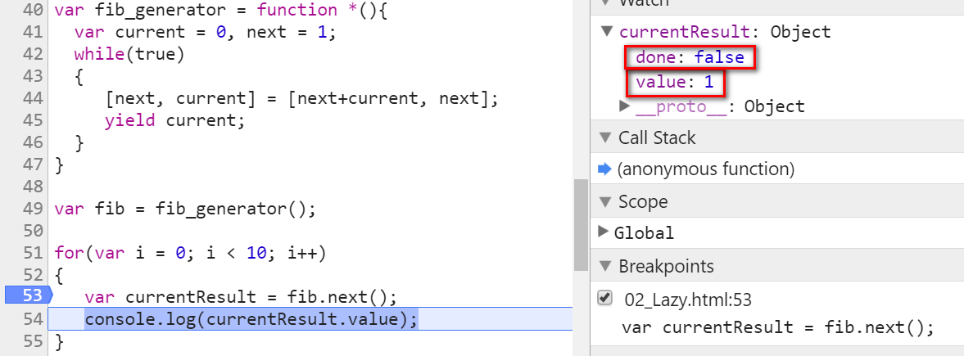
Task: Click the destructuring assignment on line 44
Action: [x=301, y=98]
